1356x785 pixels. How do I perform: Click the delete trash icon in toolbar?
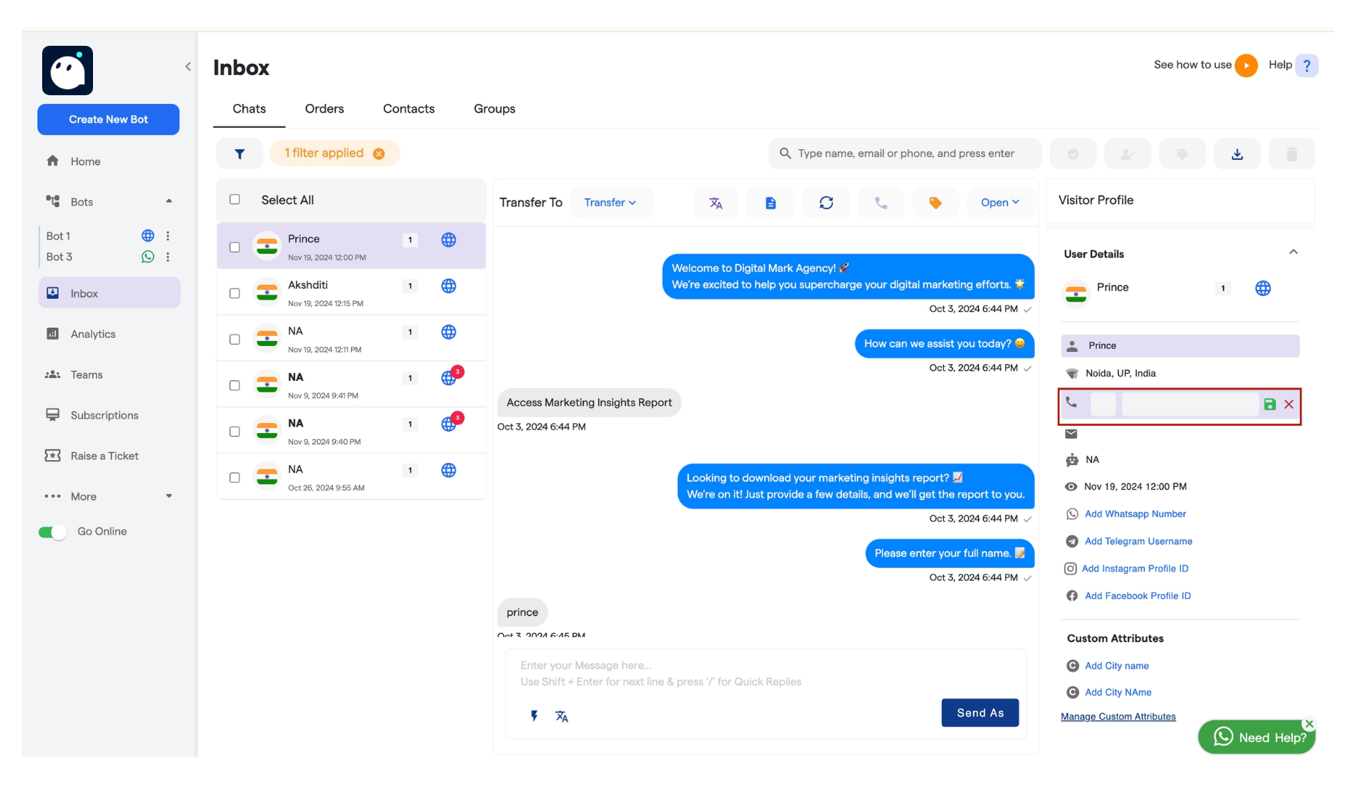tap(1291, 153)
